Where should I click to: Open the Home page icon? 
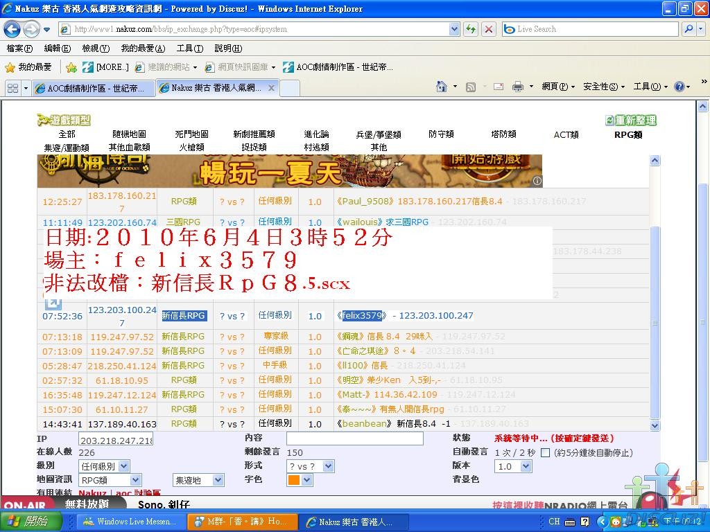[x=442, y=87]
